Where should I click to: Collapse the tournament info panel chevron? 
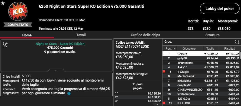56,70
